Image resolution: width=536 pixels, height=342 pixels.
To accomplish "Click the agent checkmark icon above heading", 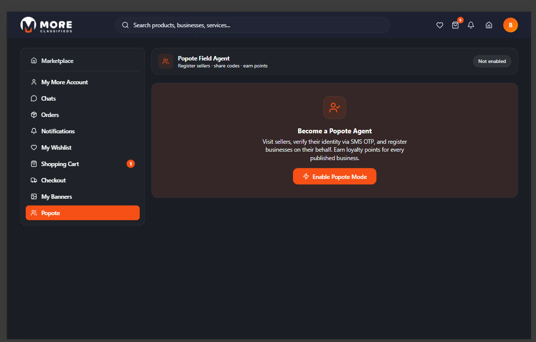I will tap(335, 108).
